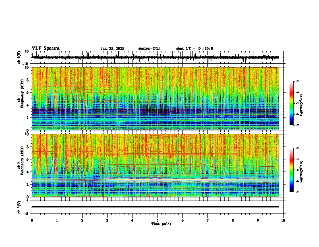Click the "-5" tick on ch.3(V) axis

[x=27, y=214]
